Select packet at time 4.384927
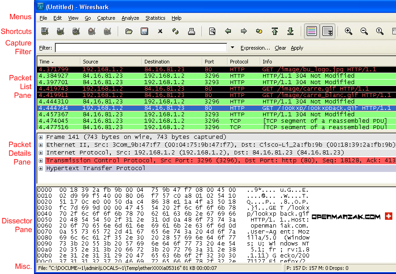The image size is (396, 274). tap(217, 76)
